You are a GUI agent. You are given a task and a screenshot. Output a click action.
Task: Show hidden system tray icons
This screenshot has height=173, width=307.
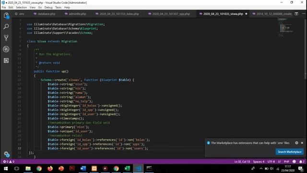click(x=261, y=169)
